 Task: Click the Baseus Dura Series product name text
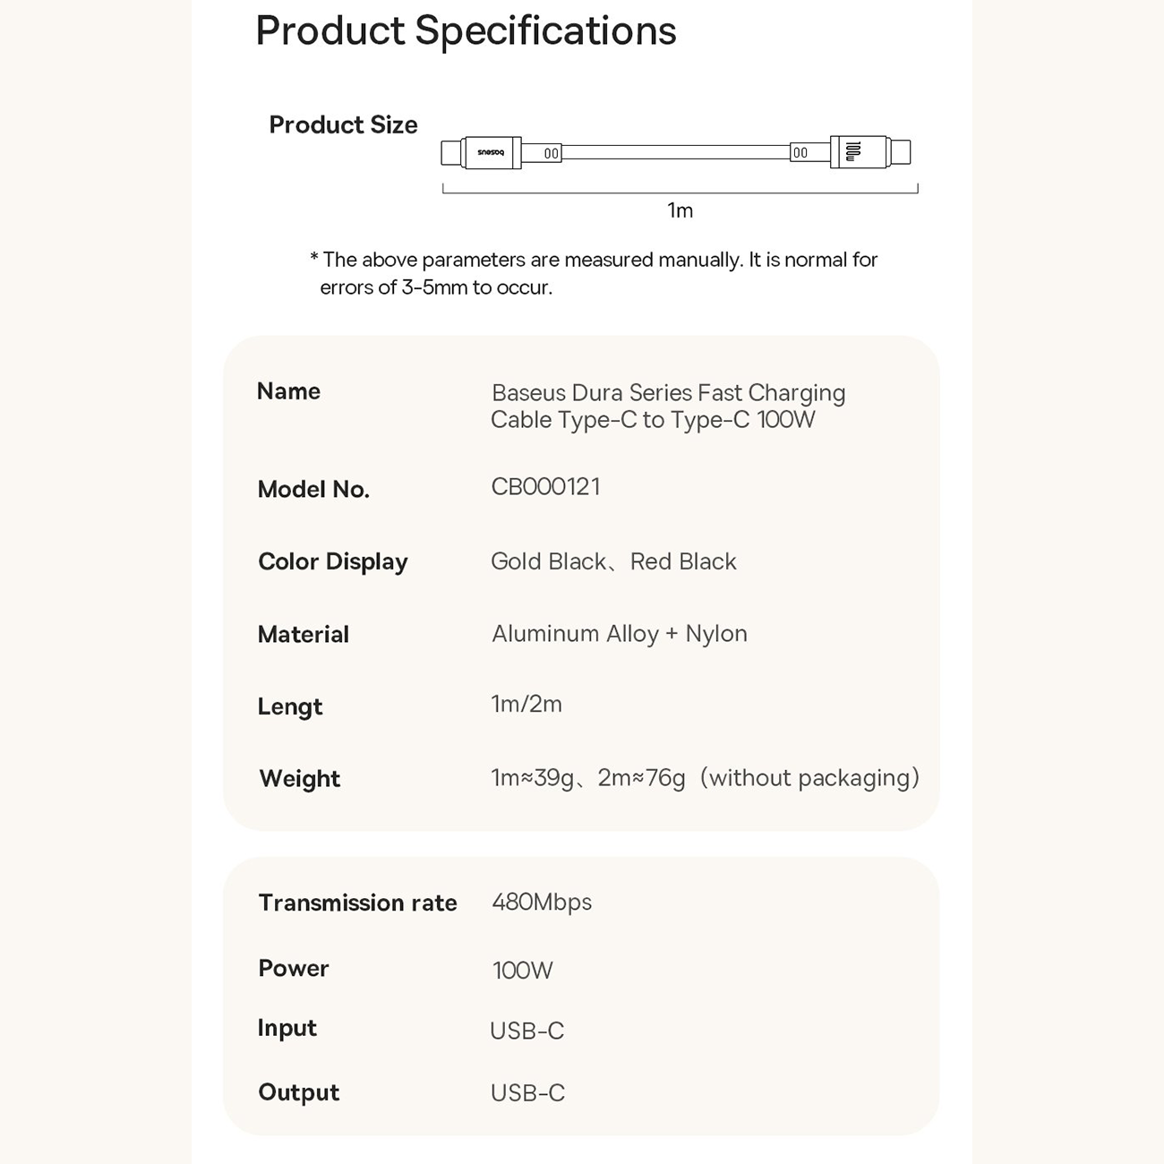[x=668, y=406]
